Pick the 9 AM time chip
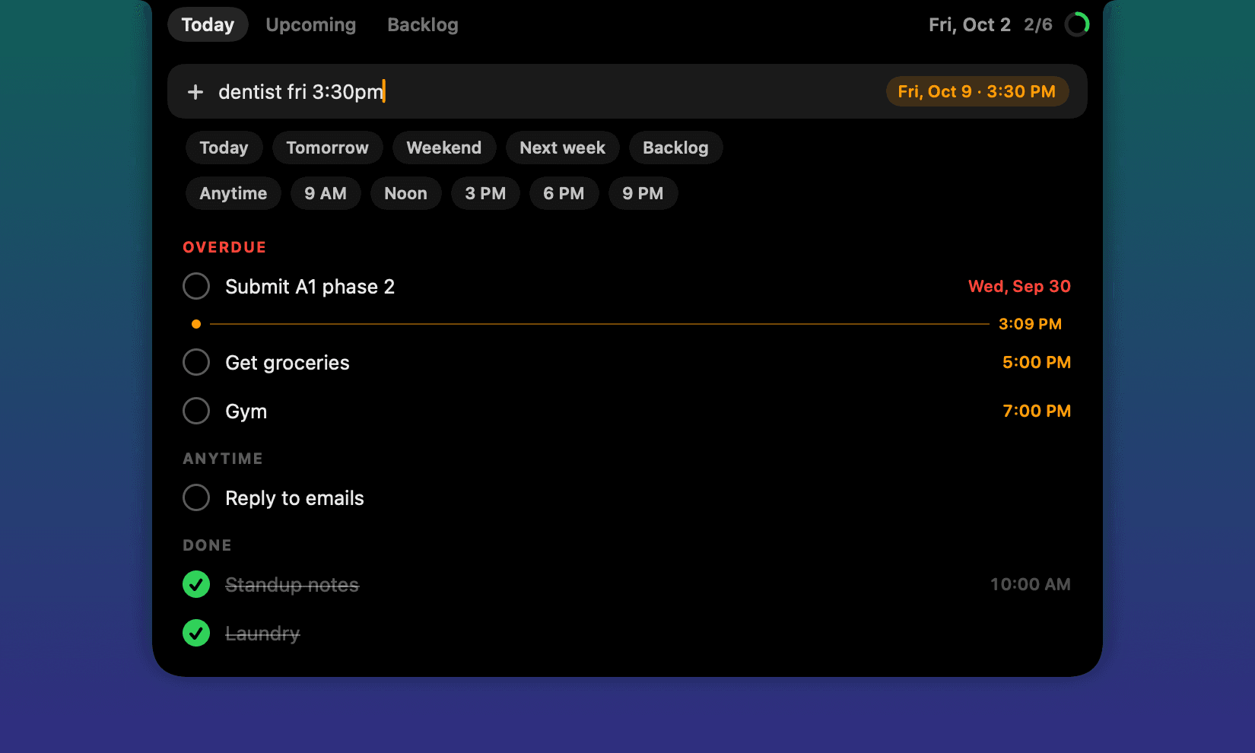 click(326, 193)
